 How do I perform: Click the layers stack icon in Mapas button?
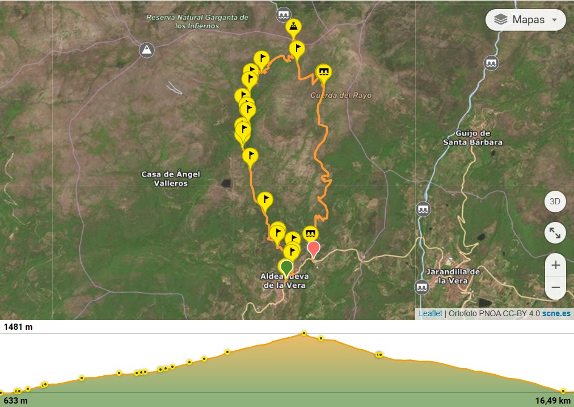pyautogui.click(x=500, y=20)
